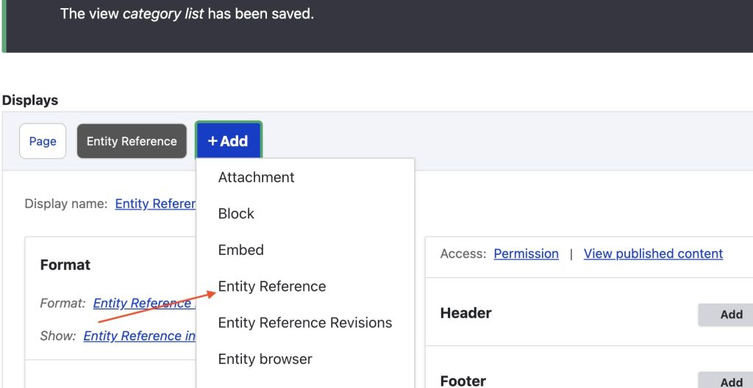Open the Show setting link
The height and width of the screenshot is (388, 753).
(139, 336)
